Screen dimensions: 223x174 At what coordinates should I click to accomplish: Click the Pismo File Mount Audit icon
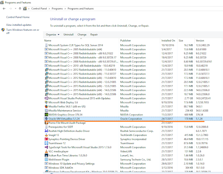point(46,123)
